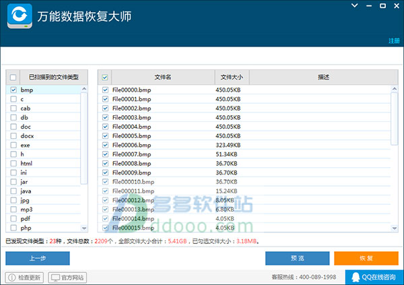Screen dimensions: 404x285
Task: Check the docx file type checkbox
Action: 13,135
